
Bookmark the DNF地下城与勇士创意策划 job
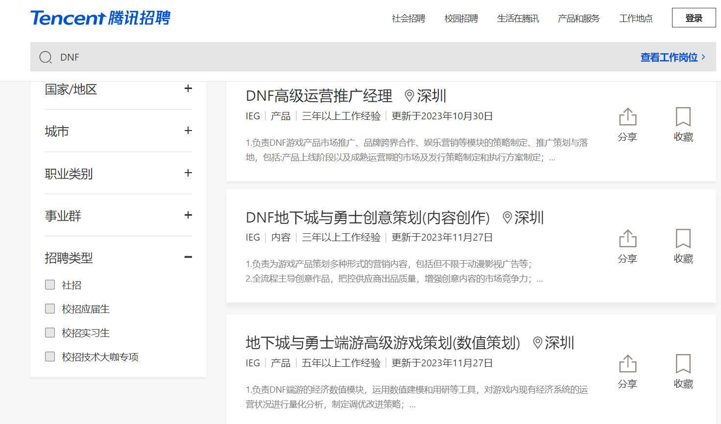(x=683, y=246)
